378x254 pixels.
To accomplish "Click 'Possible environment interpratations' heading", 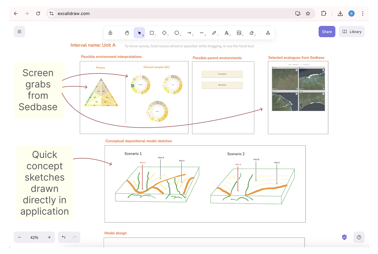I will click(x=111, y=57).
